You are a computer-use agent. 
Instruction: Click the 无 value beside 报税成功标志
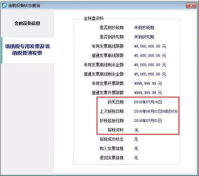point(136,139)
